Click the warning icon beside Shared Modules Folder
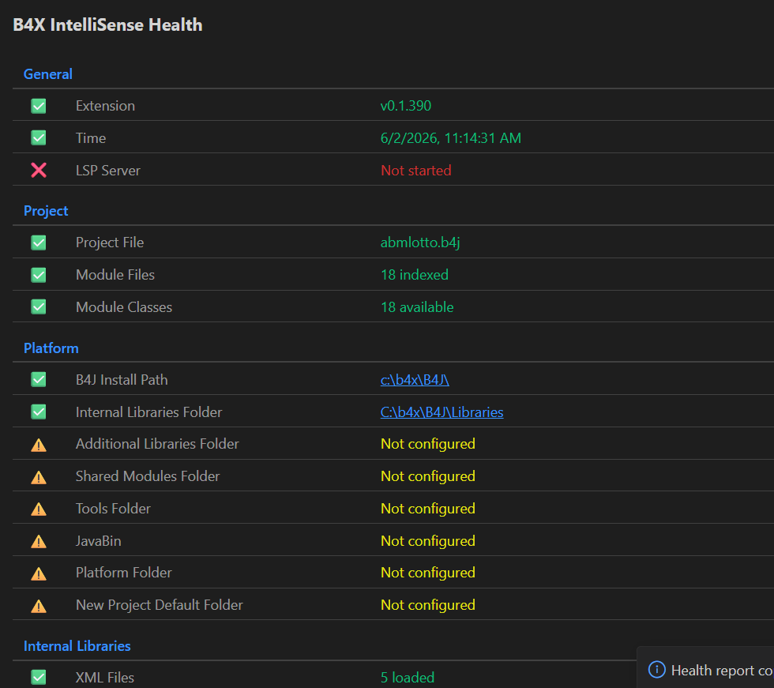Screen dimensions: 774x688 39,477
